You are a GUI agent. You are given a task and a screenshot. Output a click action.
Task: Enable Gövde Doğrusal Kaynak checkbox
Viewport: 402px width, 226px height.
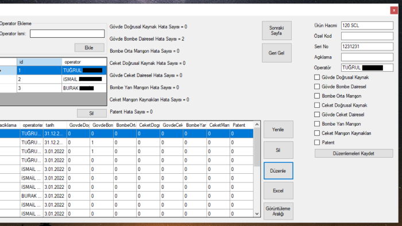pos(317,77)
